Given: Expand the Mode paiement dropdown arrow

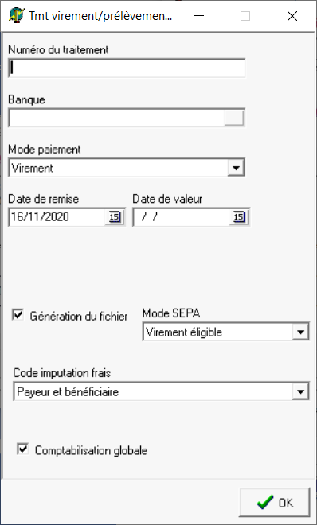Looking at the screenshot, I should coord(236,168).
